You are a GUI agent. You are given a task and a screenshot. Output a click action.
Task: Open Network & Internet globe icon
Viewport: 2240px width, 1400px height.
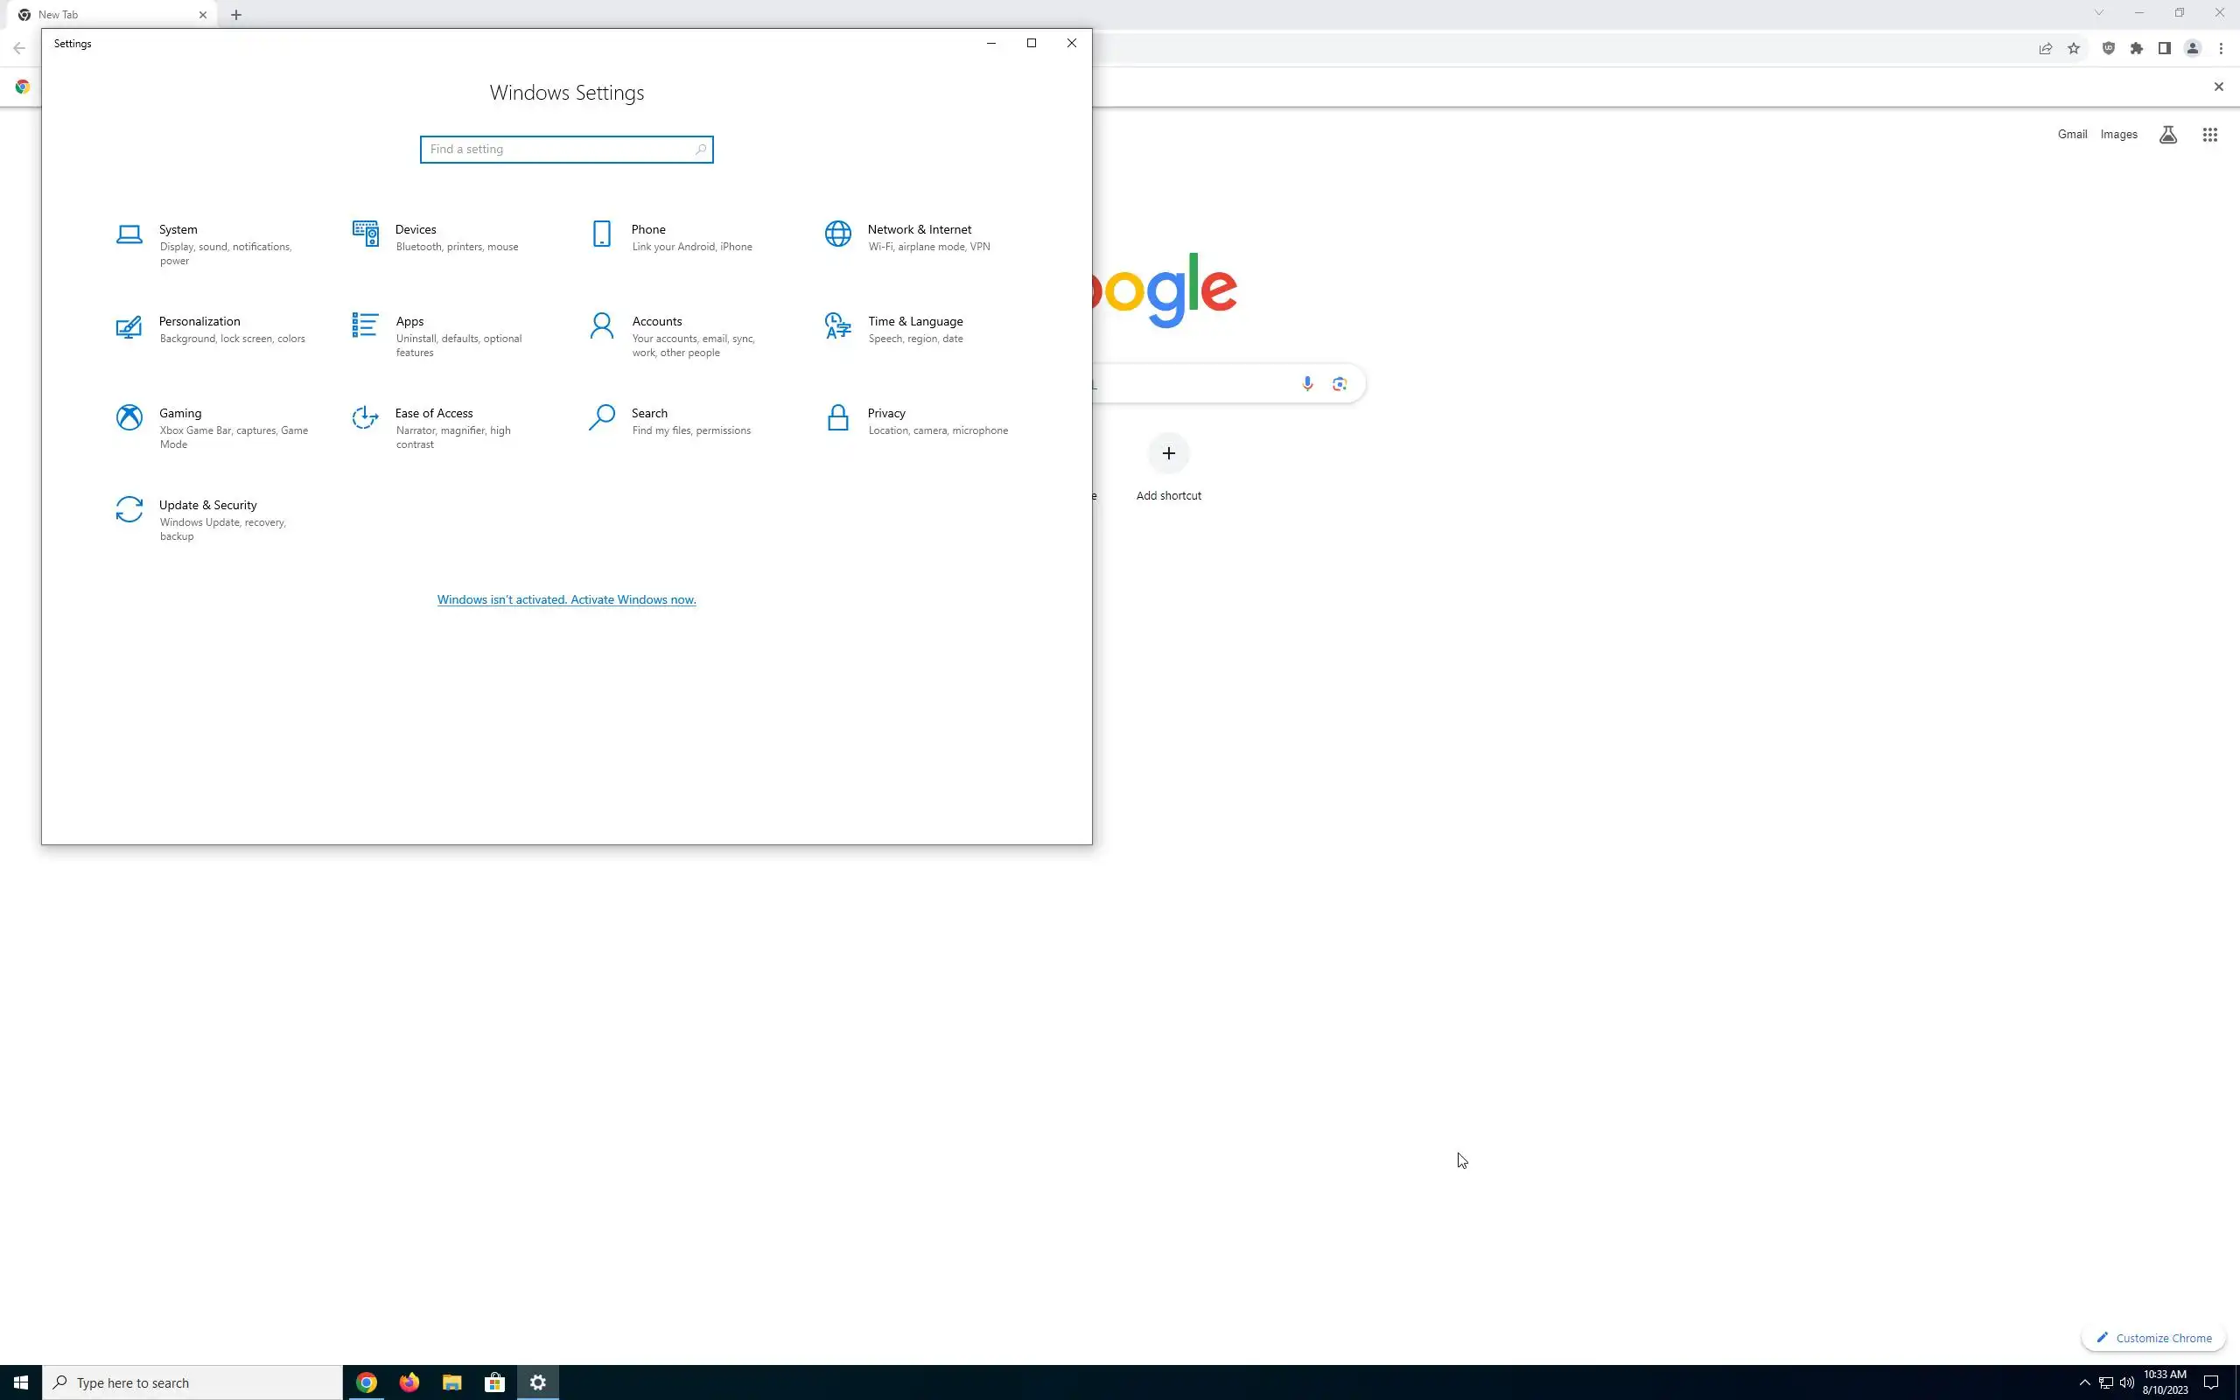[837, 234]
